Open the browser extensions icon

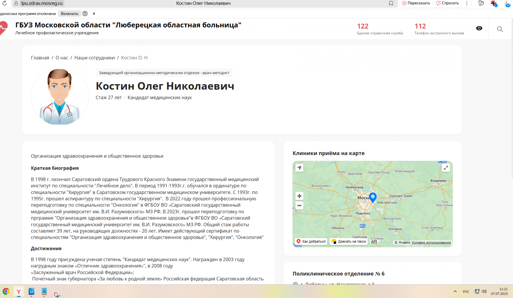coord(481,3)
